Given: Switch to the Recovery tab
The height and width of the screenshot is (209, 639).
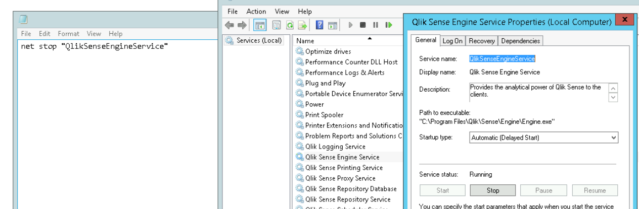Looking at the screenshot, I should click(x=481, y=41).
